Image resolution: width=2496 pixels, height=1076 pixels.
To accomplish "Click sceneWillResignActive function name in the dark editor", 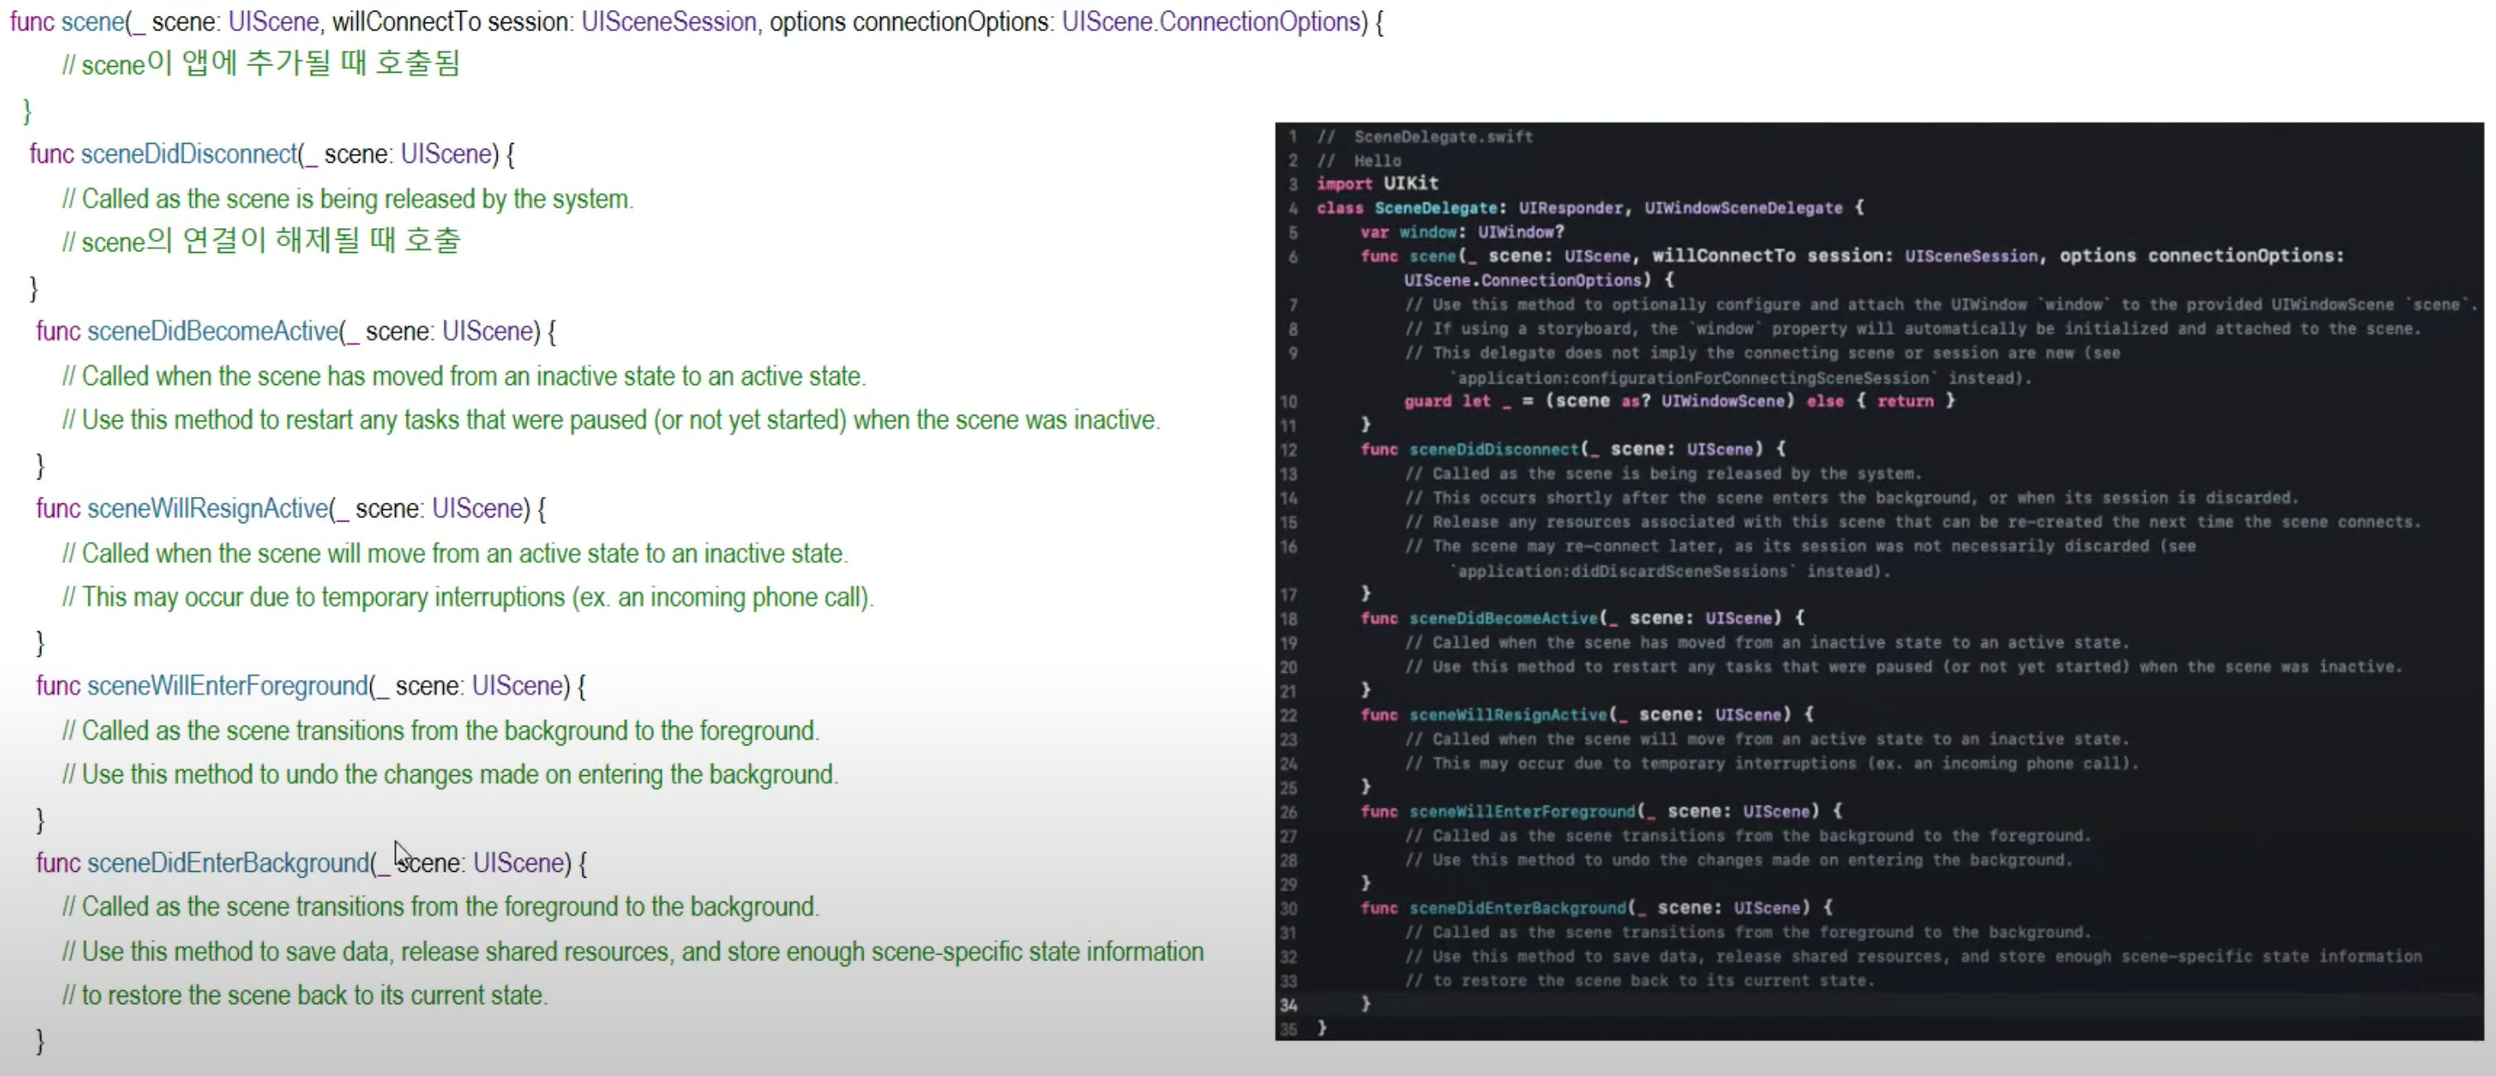I will coord(1508,715).
